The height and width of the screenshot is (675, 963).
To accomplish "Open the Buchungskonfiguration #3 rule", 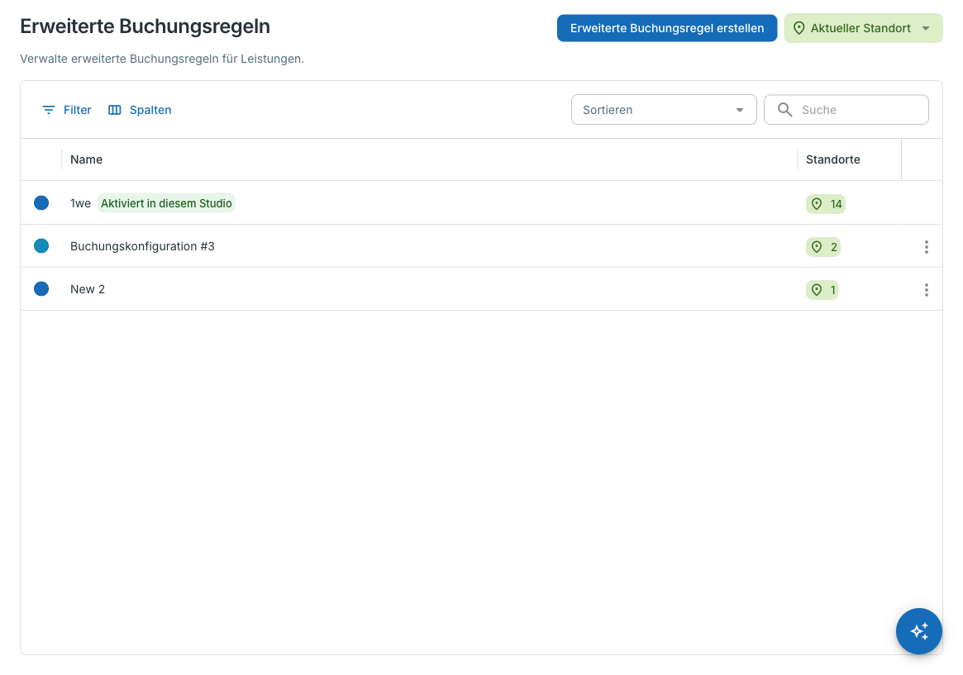I will coord(142,246).
